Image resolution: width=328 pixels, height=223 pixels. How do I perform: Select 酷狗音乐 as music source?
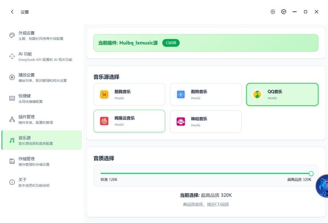pos(206,95)
